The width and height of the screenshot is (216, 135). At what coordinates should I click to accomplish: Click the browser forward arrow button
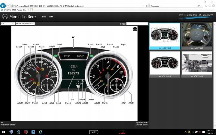8,6
